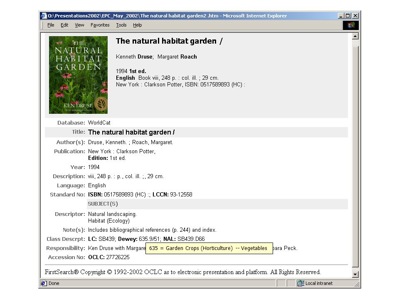399x299 pixels.
Task: Open the Tools menu
Action: tap(121, 25)
